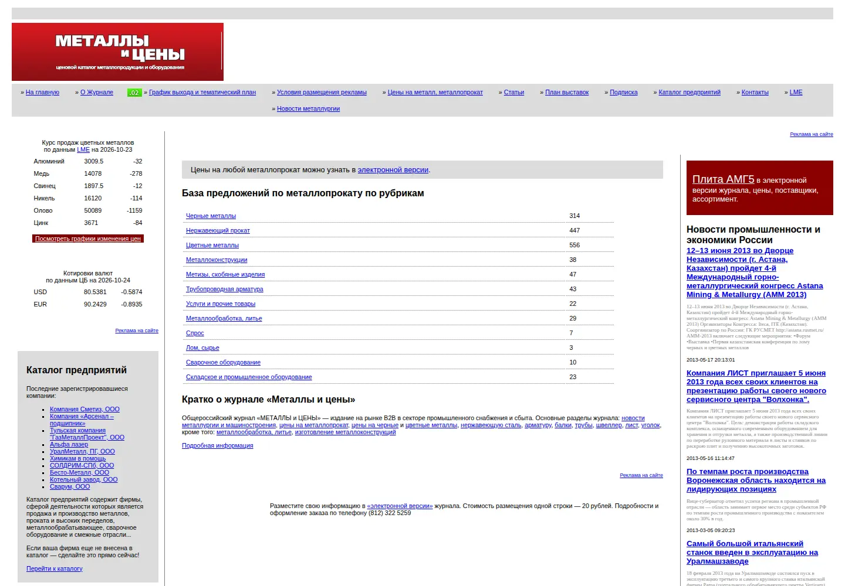The height and width of the screenshot is (586, 845).
Task: Open Новости металлургии menu item
Action: click(x=309, y=109)
